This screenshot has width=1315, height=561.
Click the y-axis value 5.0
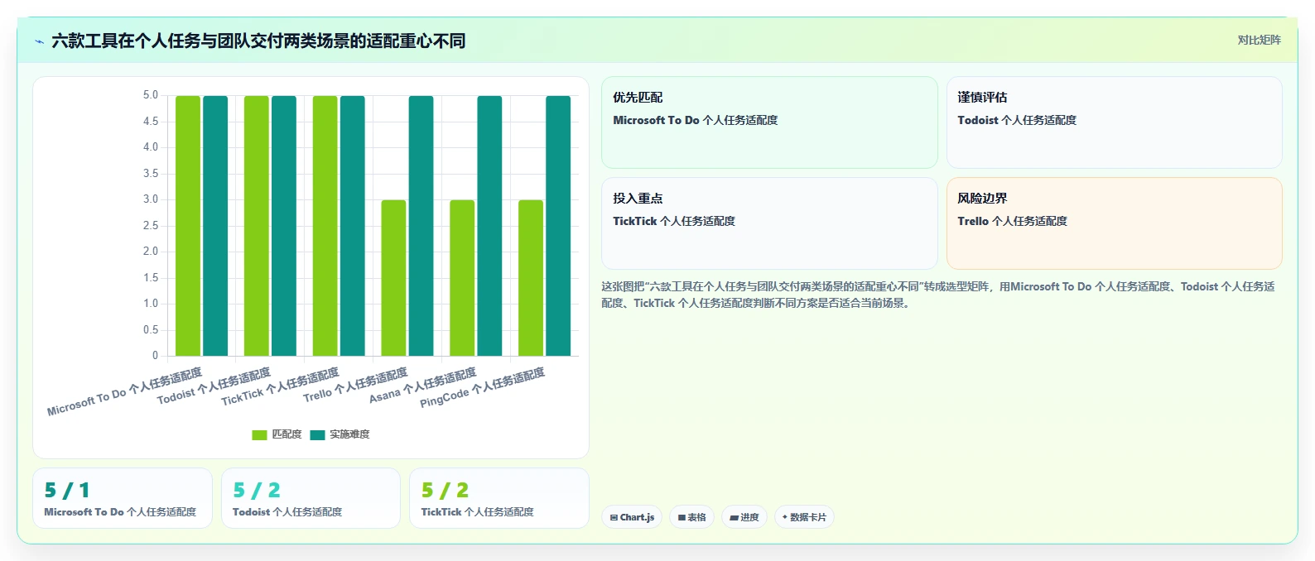tap(150, 95)
